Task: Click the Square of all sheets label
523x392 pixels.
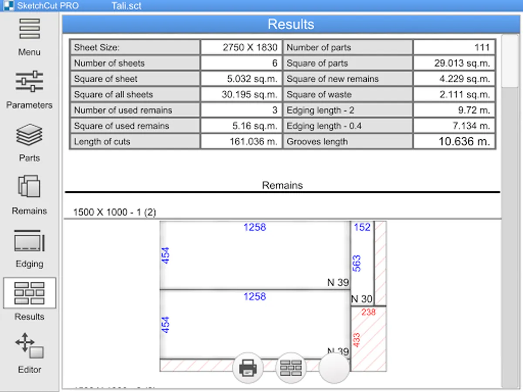Action: [113, 95]
